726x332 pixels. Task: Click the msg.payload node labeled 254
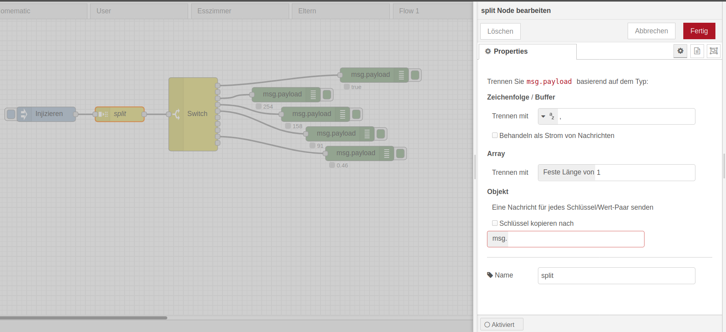pyautogui.click(x=286, y=94)
